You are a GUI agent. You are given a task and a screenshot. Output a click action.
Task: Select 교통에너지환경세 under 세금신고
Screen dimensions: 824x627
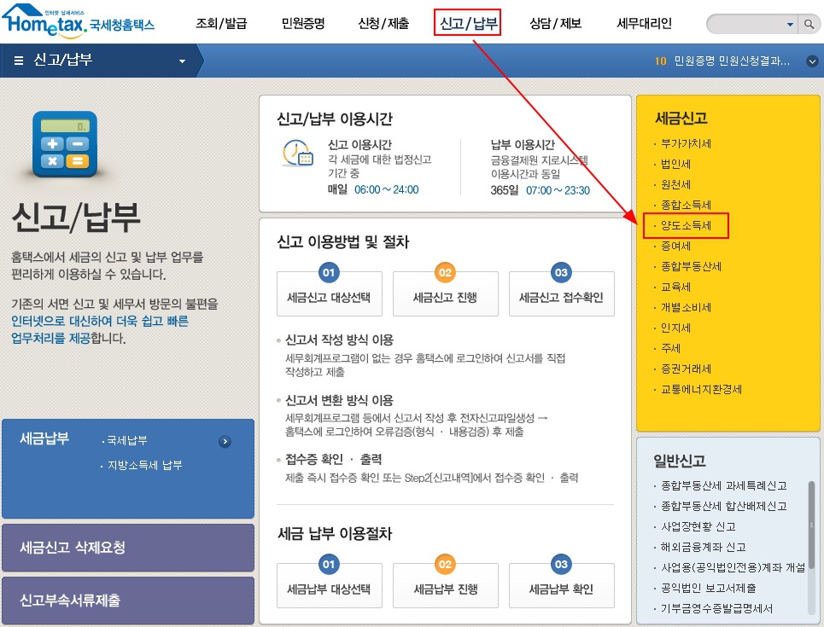701,390
